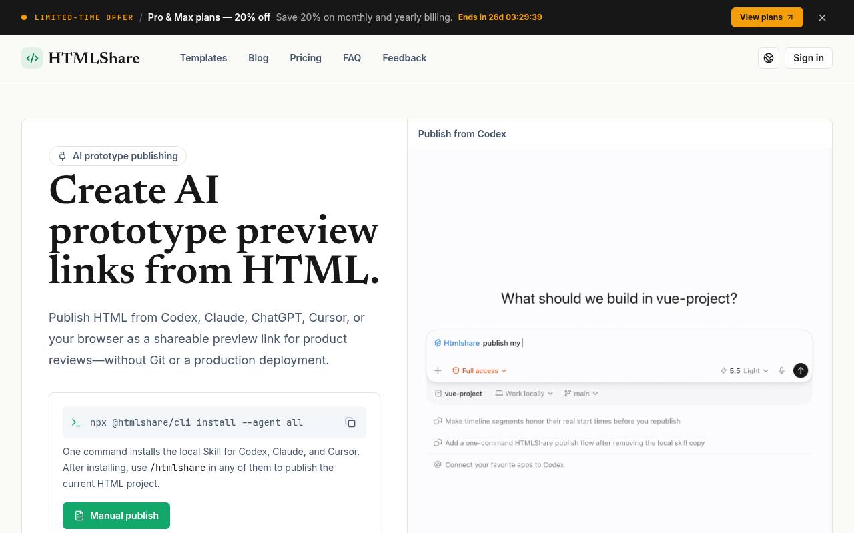The width and height of the screenshot is (854, 533).
Task: Click the AI prototype publishing badge label
Action: [x=125, y=156]
